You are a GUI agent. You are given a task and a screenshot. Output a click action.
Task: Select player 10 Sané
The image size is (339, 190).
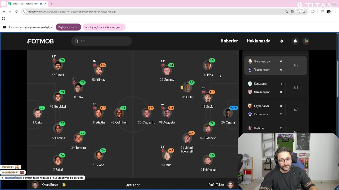pos(99,158)
